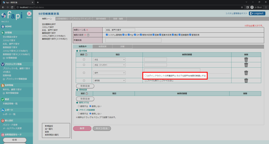
Task: Open the 顔写真 item dropdown
Action: (109, 81)
